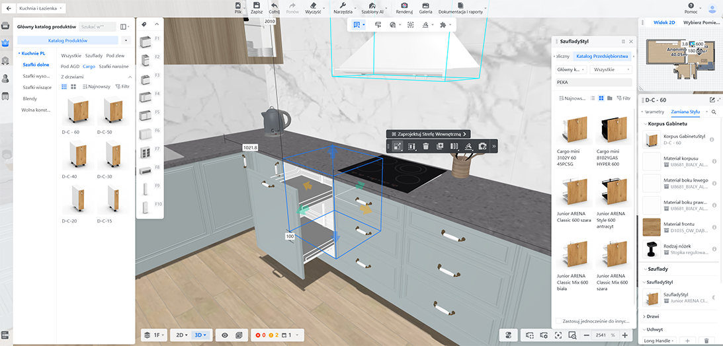The height and width of the screenshot is (346, 723).
Task: Toggle the eye visibility button in bottom bar
Action: pos(225,335)
